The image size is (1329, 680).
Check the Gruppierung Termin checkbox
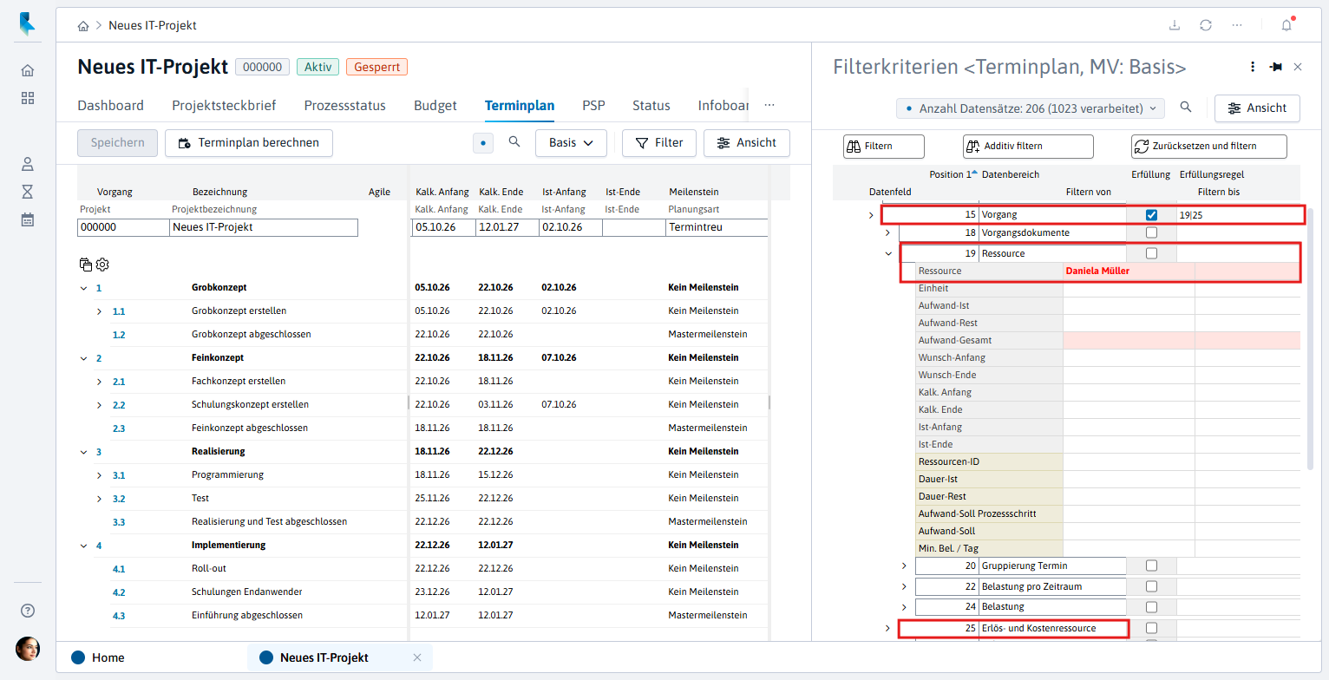(x=1151, y=566)
